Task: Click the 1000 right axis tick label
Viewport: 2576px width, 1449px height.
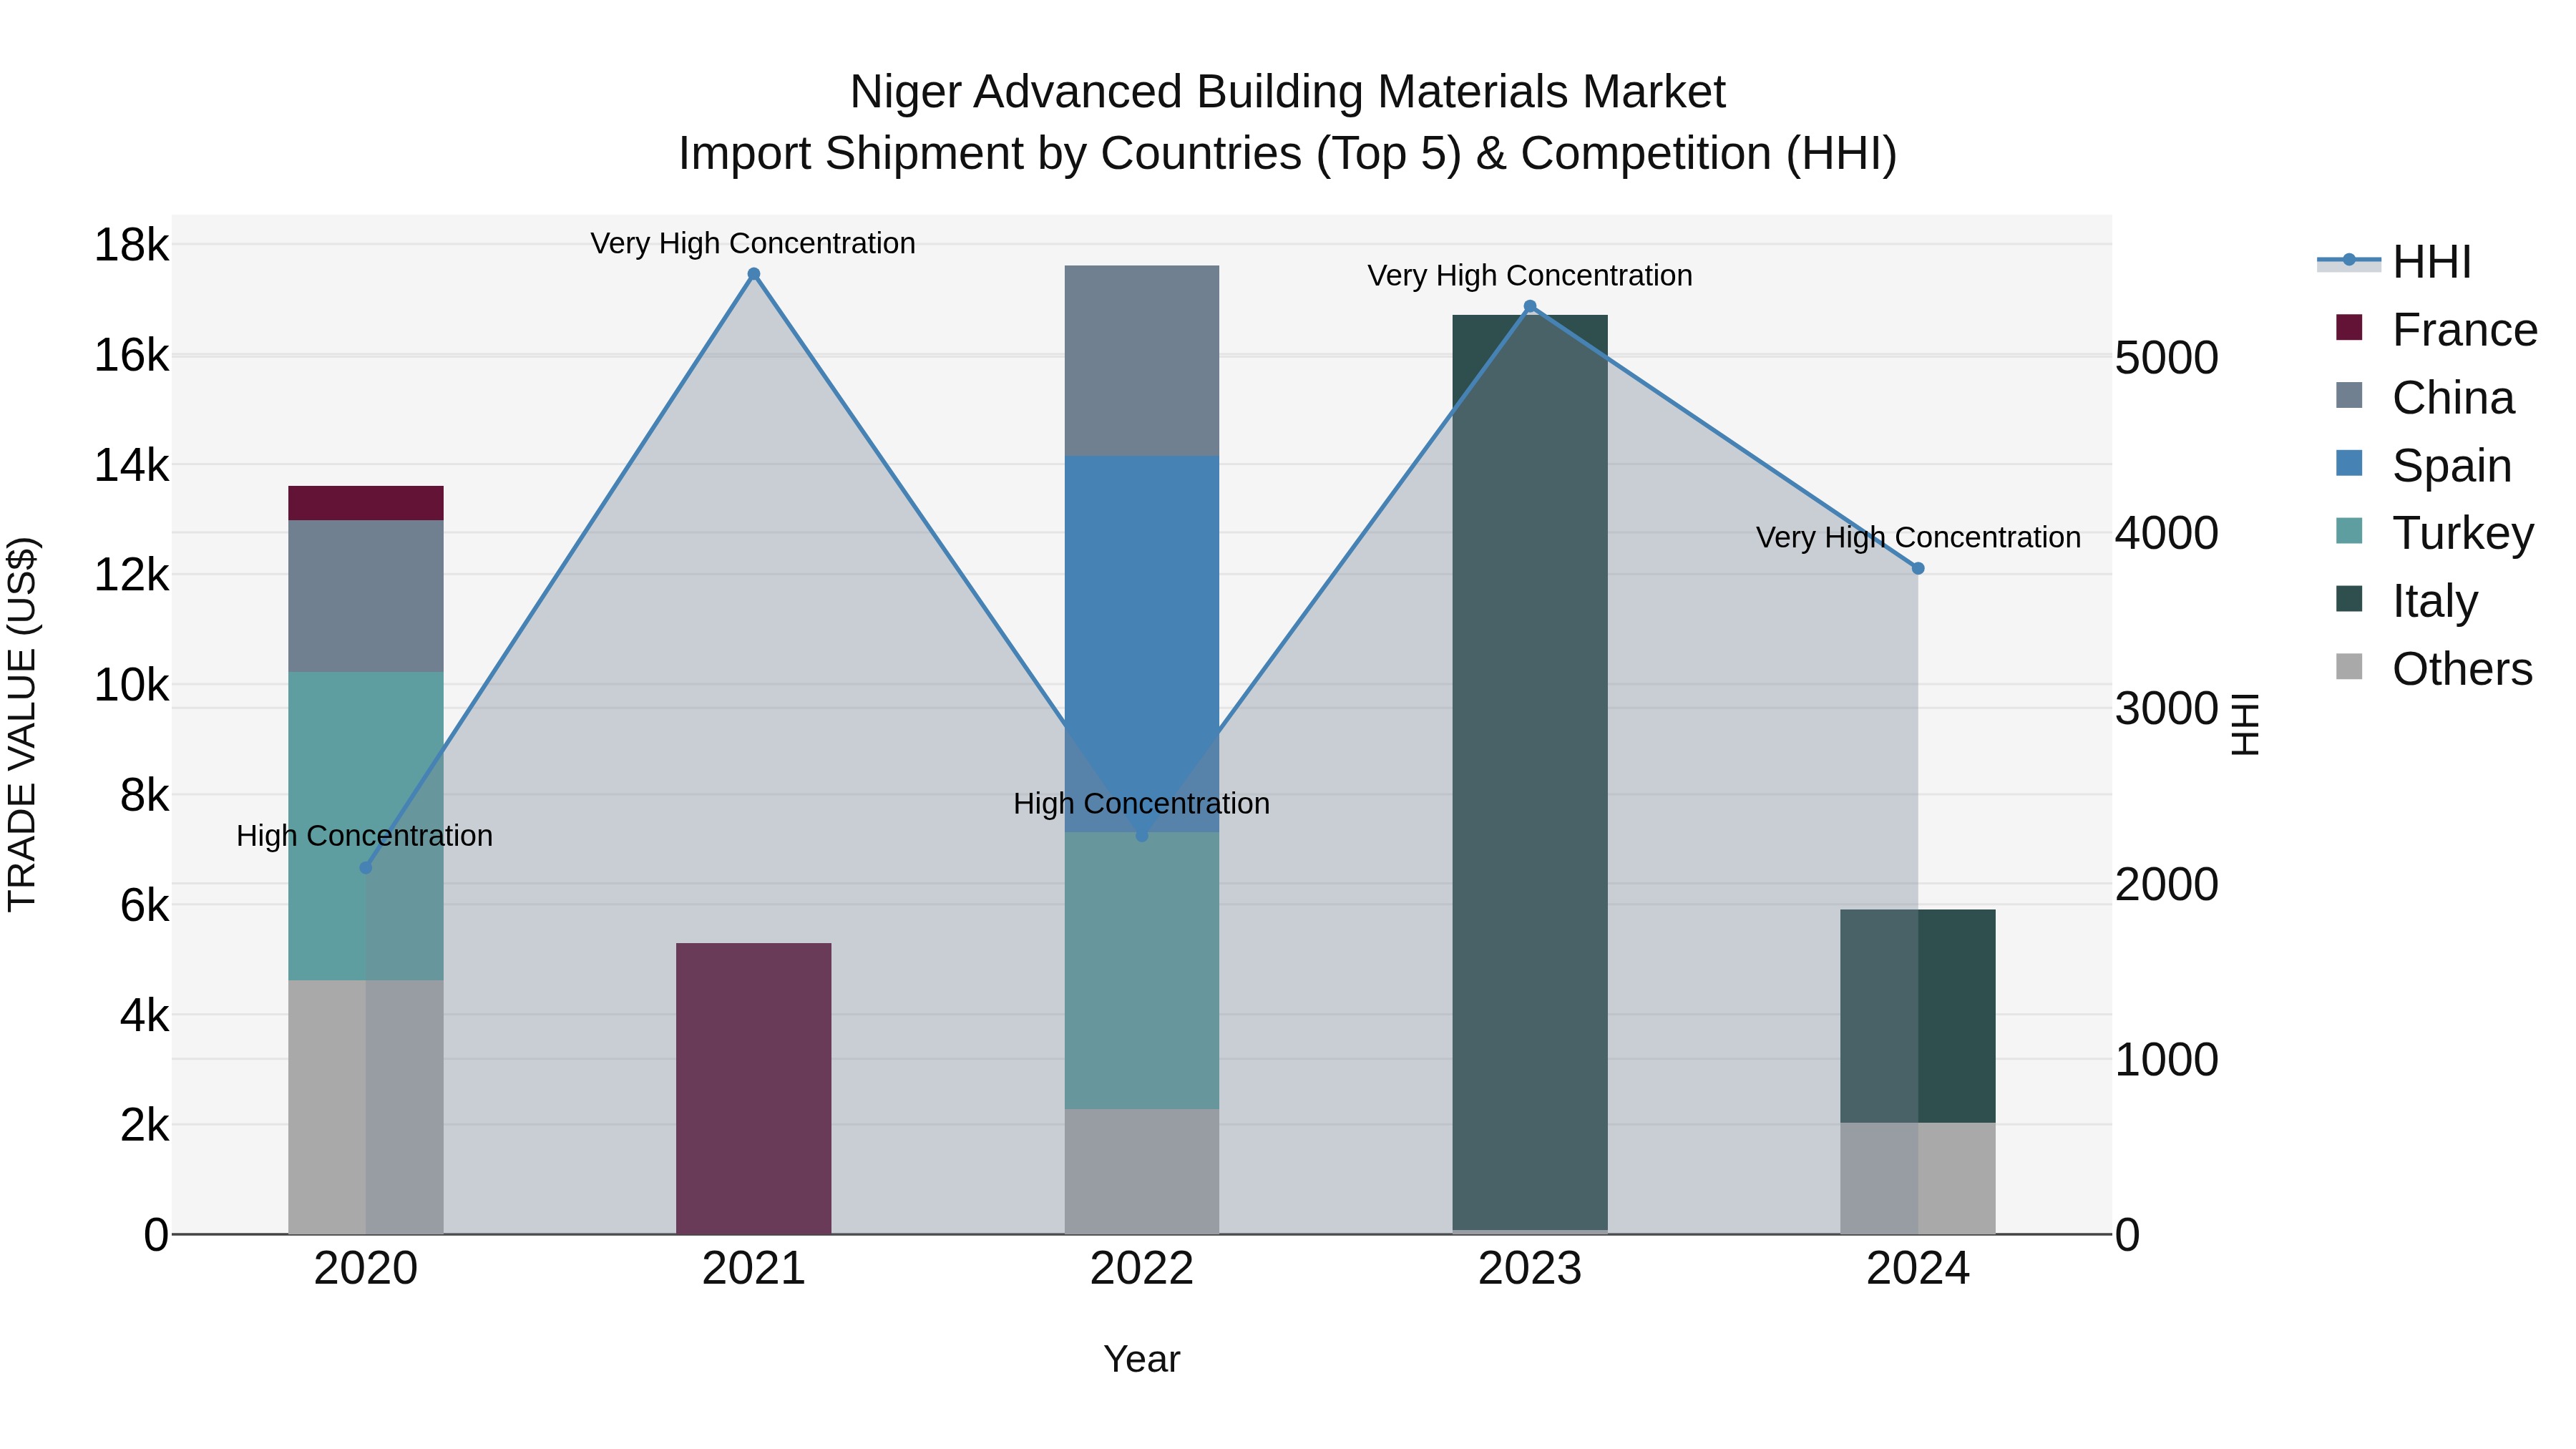Action: click(2167, 1060)
